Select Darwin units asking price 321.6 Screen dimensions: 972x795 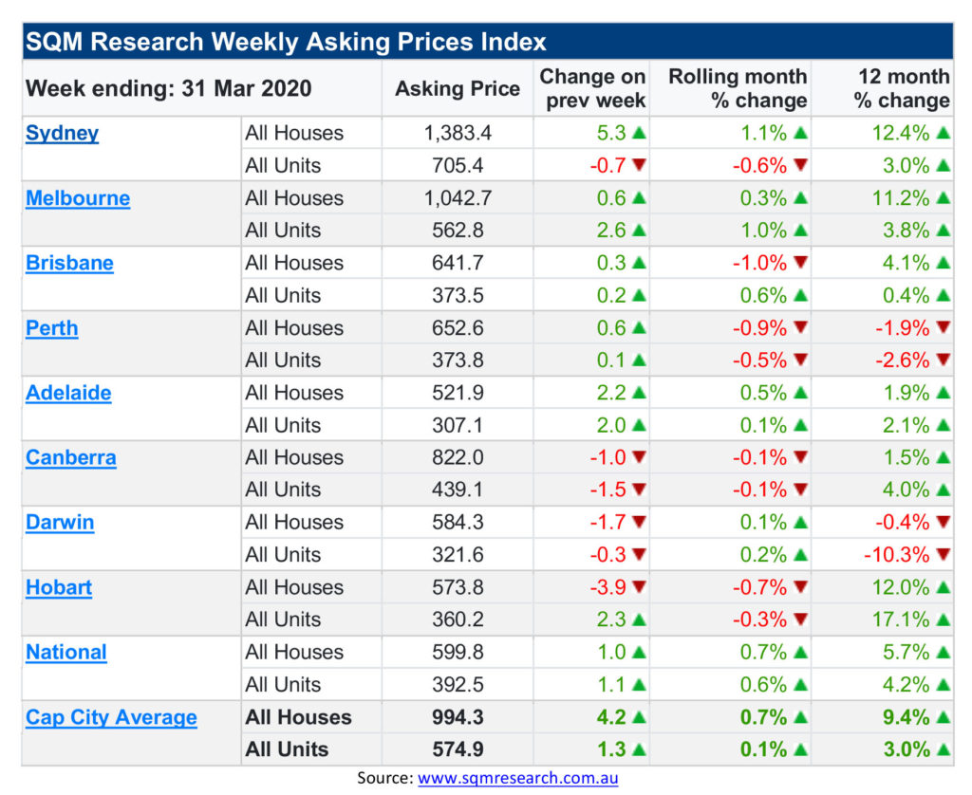(458, 555)
